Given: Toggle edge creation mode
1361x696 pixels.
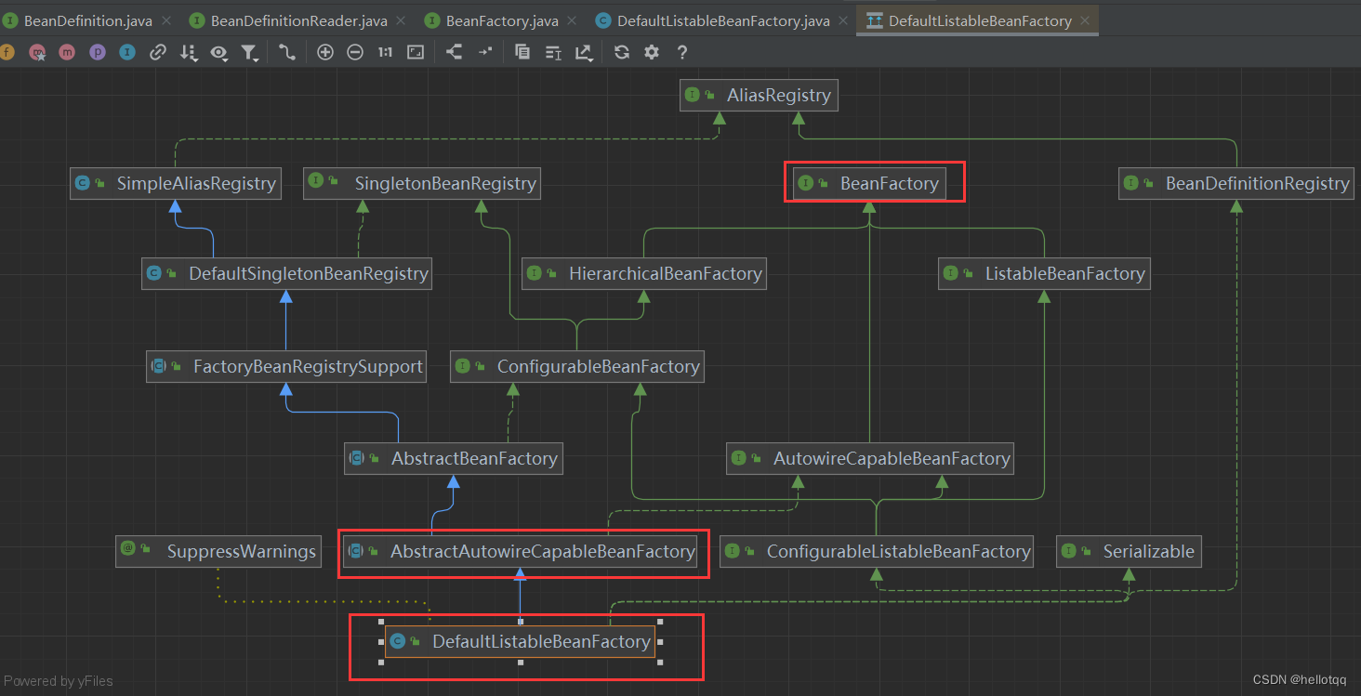Looking at the screenshot, I should point(287,53).
